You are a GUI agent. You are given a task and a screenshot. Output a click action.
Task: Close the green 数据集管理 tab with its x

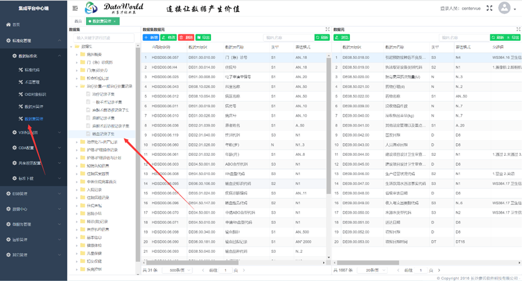coord(115,21)
